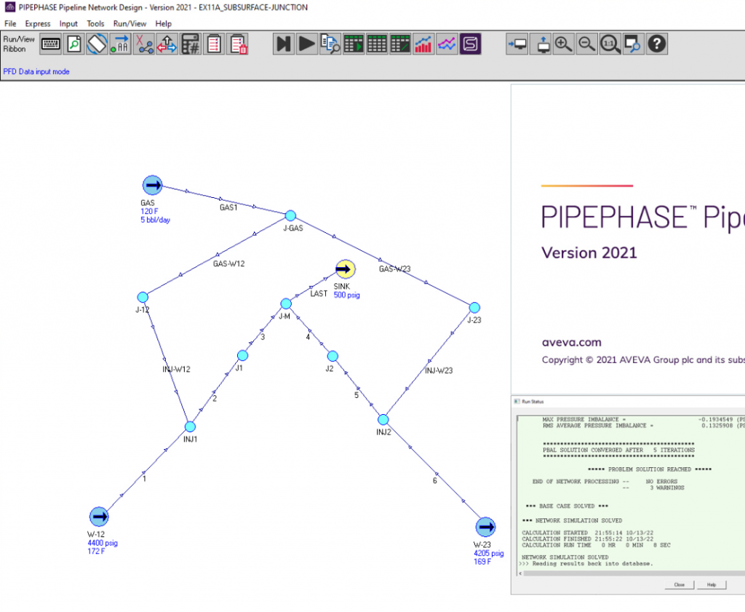Open the document magnifier view icon

click(x=73, y=44)
